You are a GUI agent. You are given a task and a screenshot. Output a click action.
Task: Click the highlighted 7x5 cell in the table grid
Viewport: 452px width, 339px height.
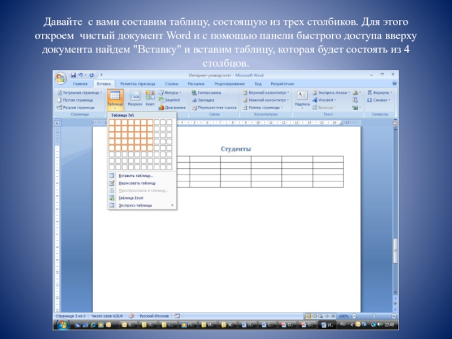(150, 148)
